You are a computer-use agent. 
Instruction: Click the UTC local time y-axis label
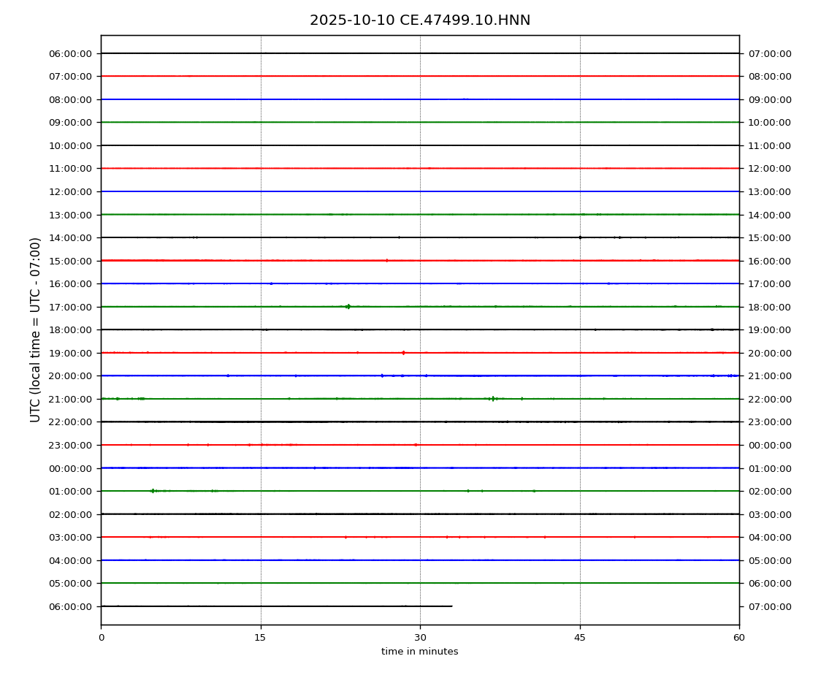[x=36, y=329]
